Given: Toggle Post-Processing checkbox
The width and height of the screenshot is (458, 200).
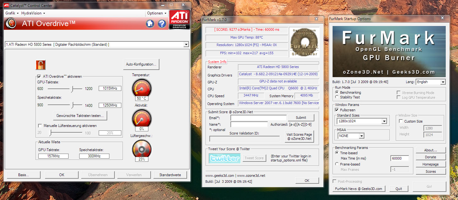Looking at the screenshot, I should tap(334, 182).
